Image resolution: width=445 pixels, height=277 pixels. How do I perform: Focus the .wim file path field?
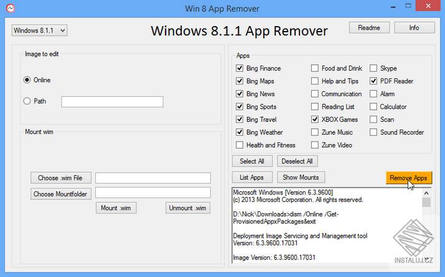tap(153, 178)
